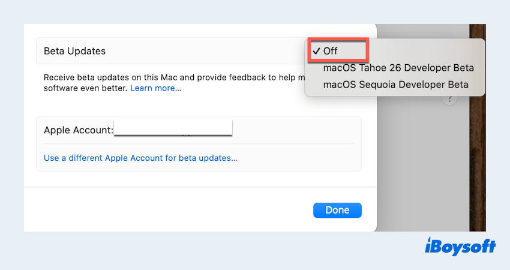This screenshot has height=270, width=510.
Task: Click the round help question mark icon
Action: [449, 100]
